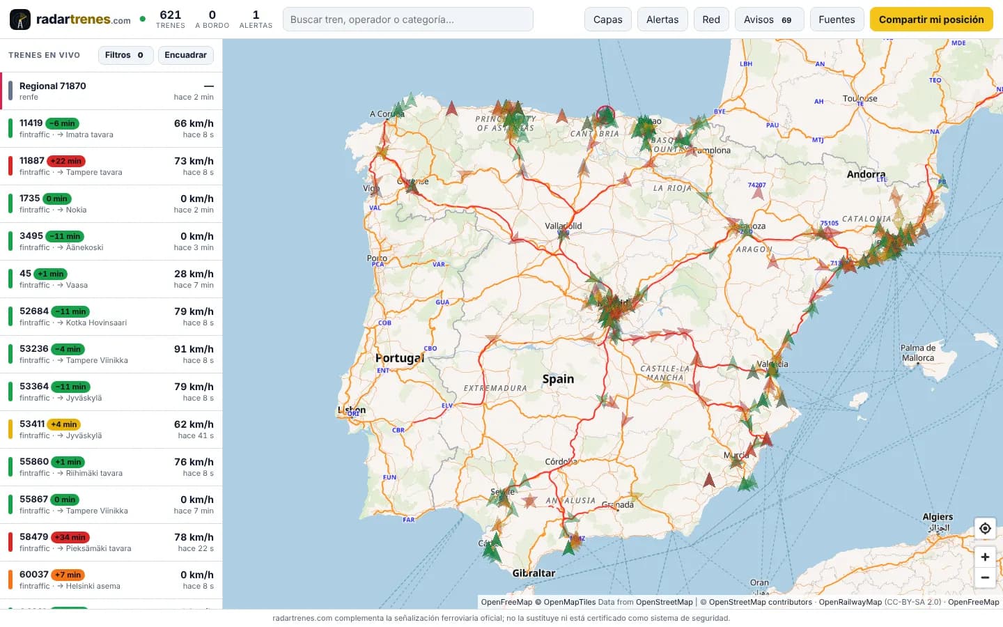The image size is (1003, 627).
Task: Open the Capas layers menu
Action: coord(608,20)
